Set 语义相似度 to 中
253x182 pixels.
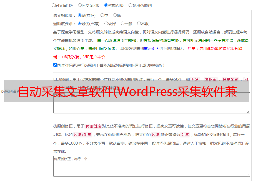[102, 15]
